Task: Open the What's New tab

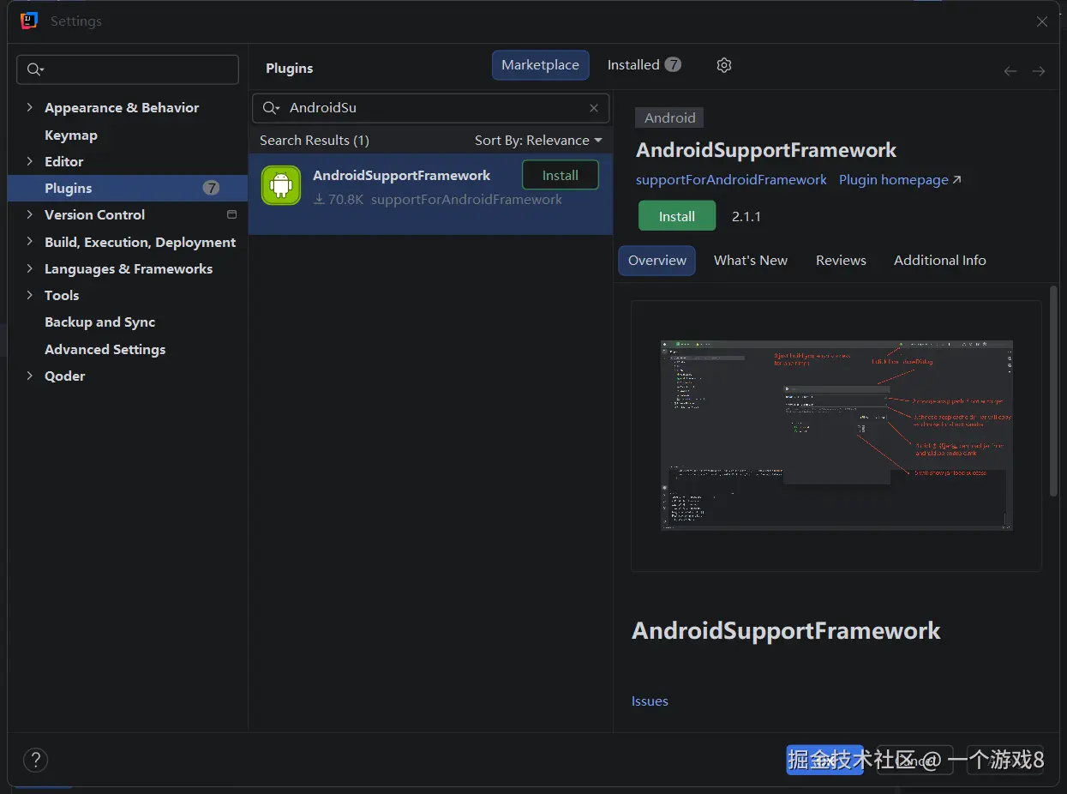Action: [751, 261]
